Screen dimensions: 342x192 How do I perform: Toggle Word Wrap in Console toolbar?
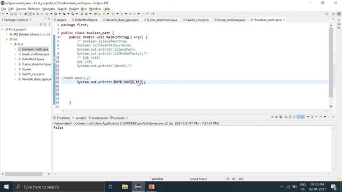(294, 117)
